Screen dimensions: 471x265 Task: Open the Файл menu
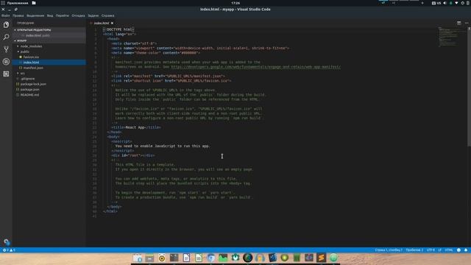pos(5,15)
